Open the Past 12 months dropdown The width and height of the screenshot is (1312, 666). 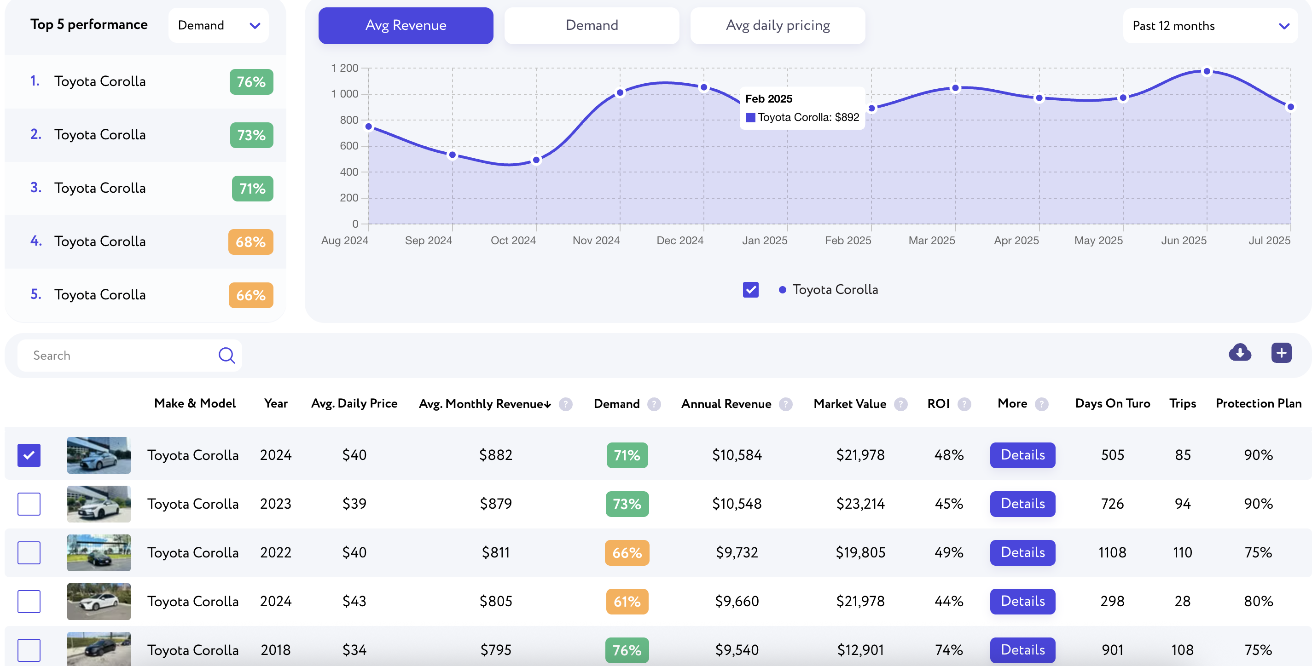click(1210, 25)
